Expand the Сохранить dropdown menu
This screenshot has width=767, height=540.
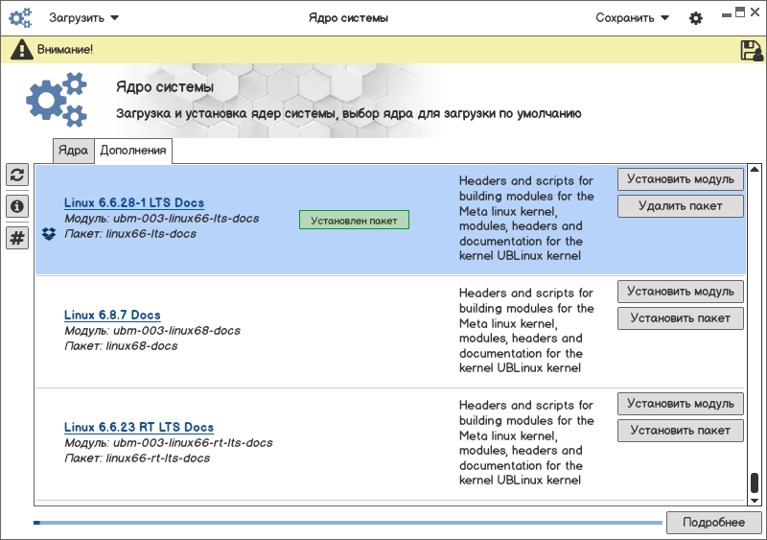tap(632, 18)
